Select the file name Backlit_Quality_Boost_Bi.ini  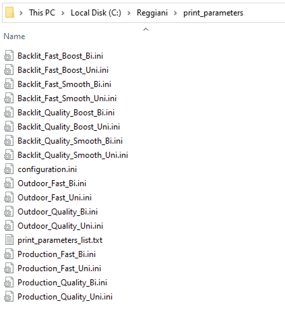point(66,113)
